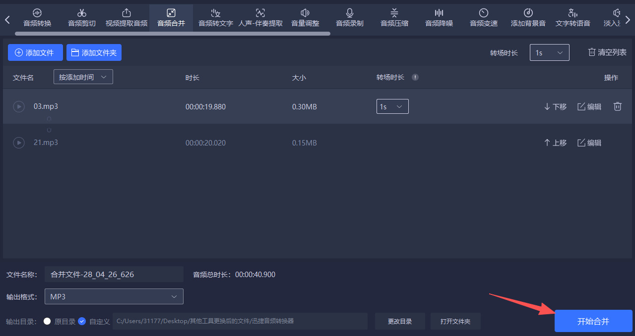Delete 03.mp3 with trash icon
This screenshot has height=336, width=635.
pyautogui.click(x=618, y=106)
